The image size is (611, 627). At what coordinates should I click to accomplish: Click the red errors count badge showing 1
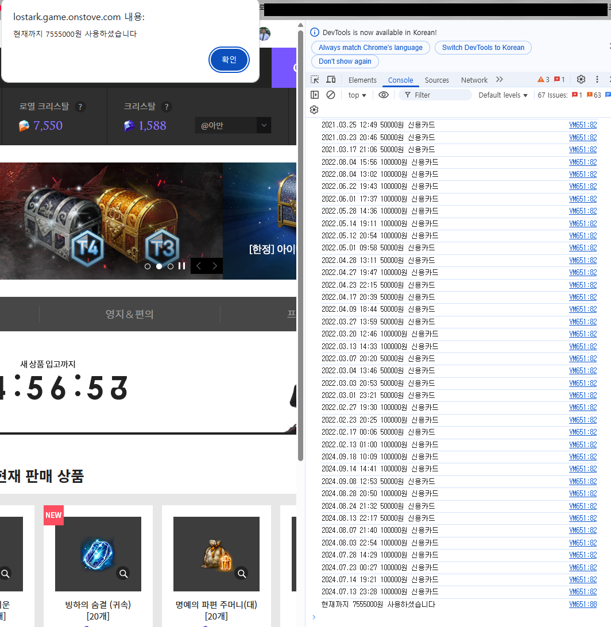pos(559,80)
